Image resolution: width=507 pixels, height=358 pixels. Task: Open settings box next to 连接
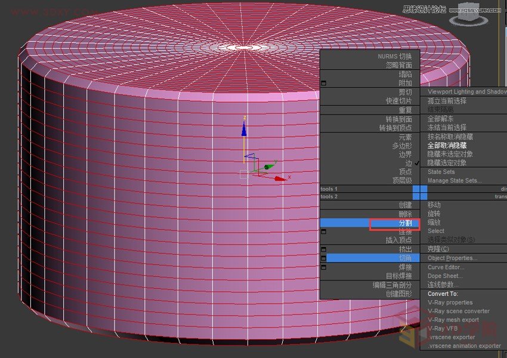(x=323, y=232)
